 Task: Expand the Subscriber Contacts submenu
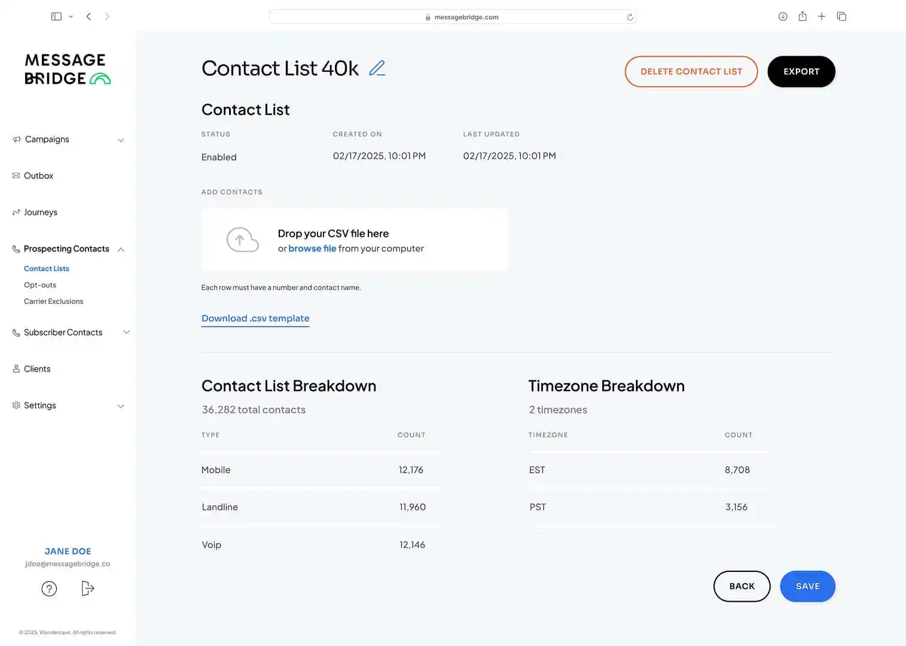tap(126, 333)
